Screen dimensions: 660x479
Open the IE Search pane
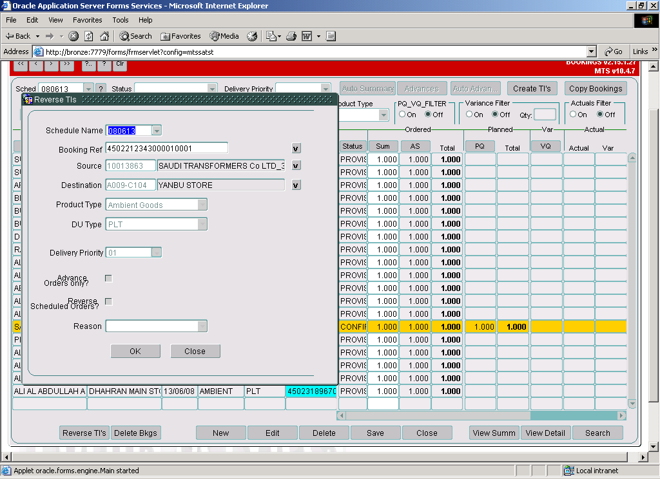[135, 36]
